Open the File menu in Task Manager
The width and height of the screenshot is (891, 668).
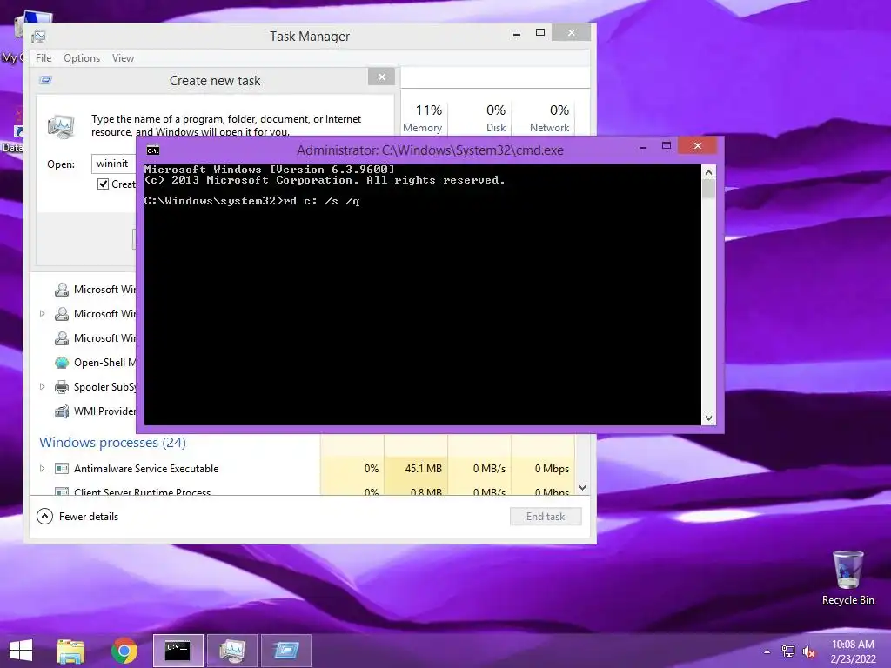tap(44, 58)
